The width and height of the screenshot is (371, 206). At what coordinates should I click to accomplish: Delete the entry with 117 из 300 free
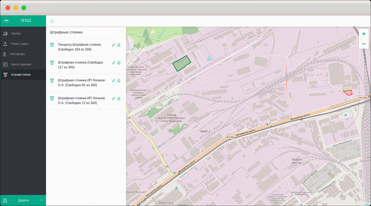click(119, 63)
